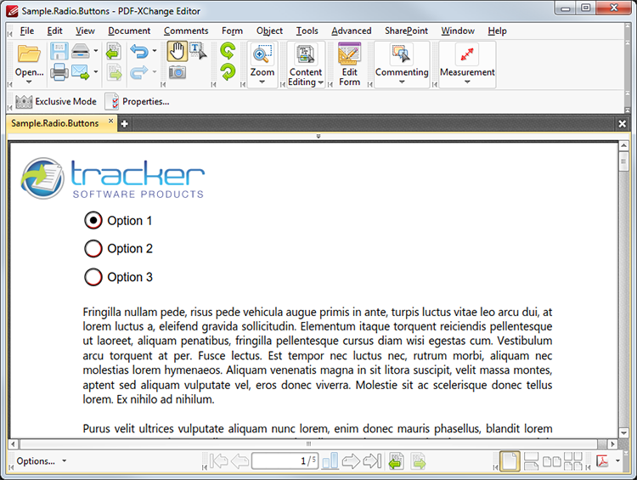Expand the Email dropdown arrow
Screen dimensions: 637x480
click(x=96, y=72)
